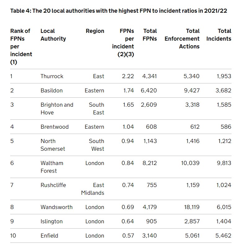The image size is (238, 245).
Task: Click the Enfield authority cell
Action: tap(49, 236)
